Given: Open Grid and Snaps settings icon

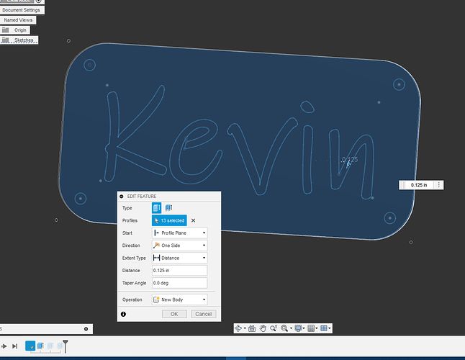Looking at the screenshot, I should click(x=311, y=328).
